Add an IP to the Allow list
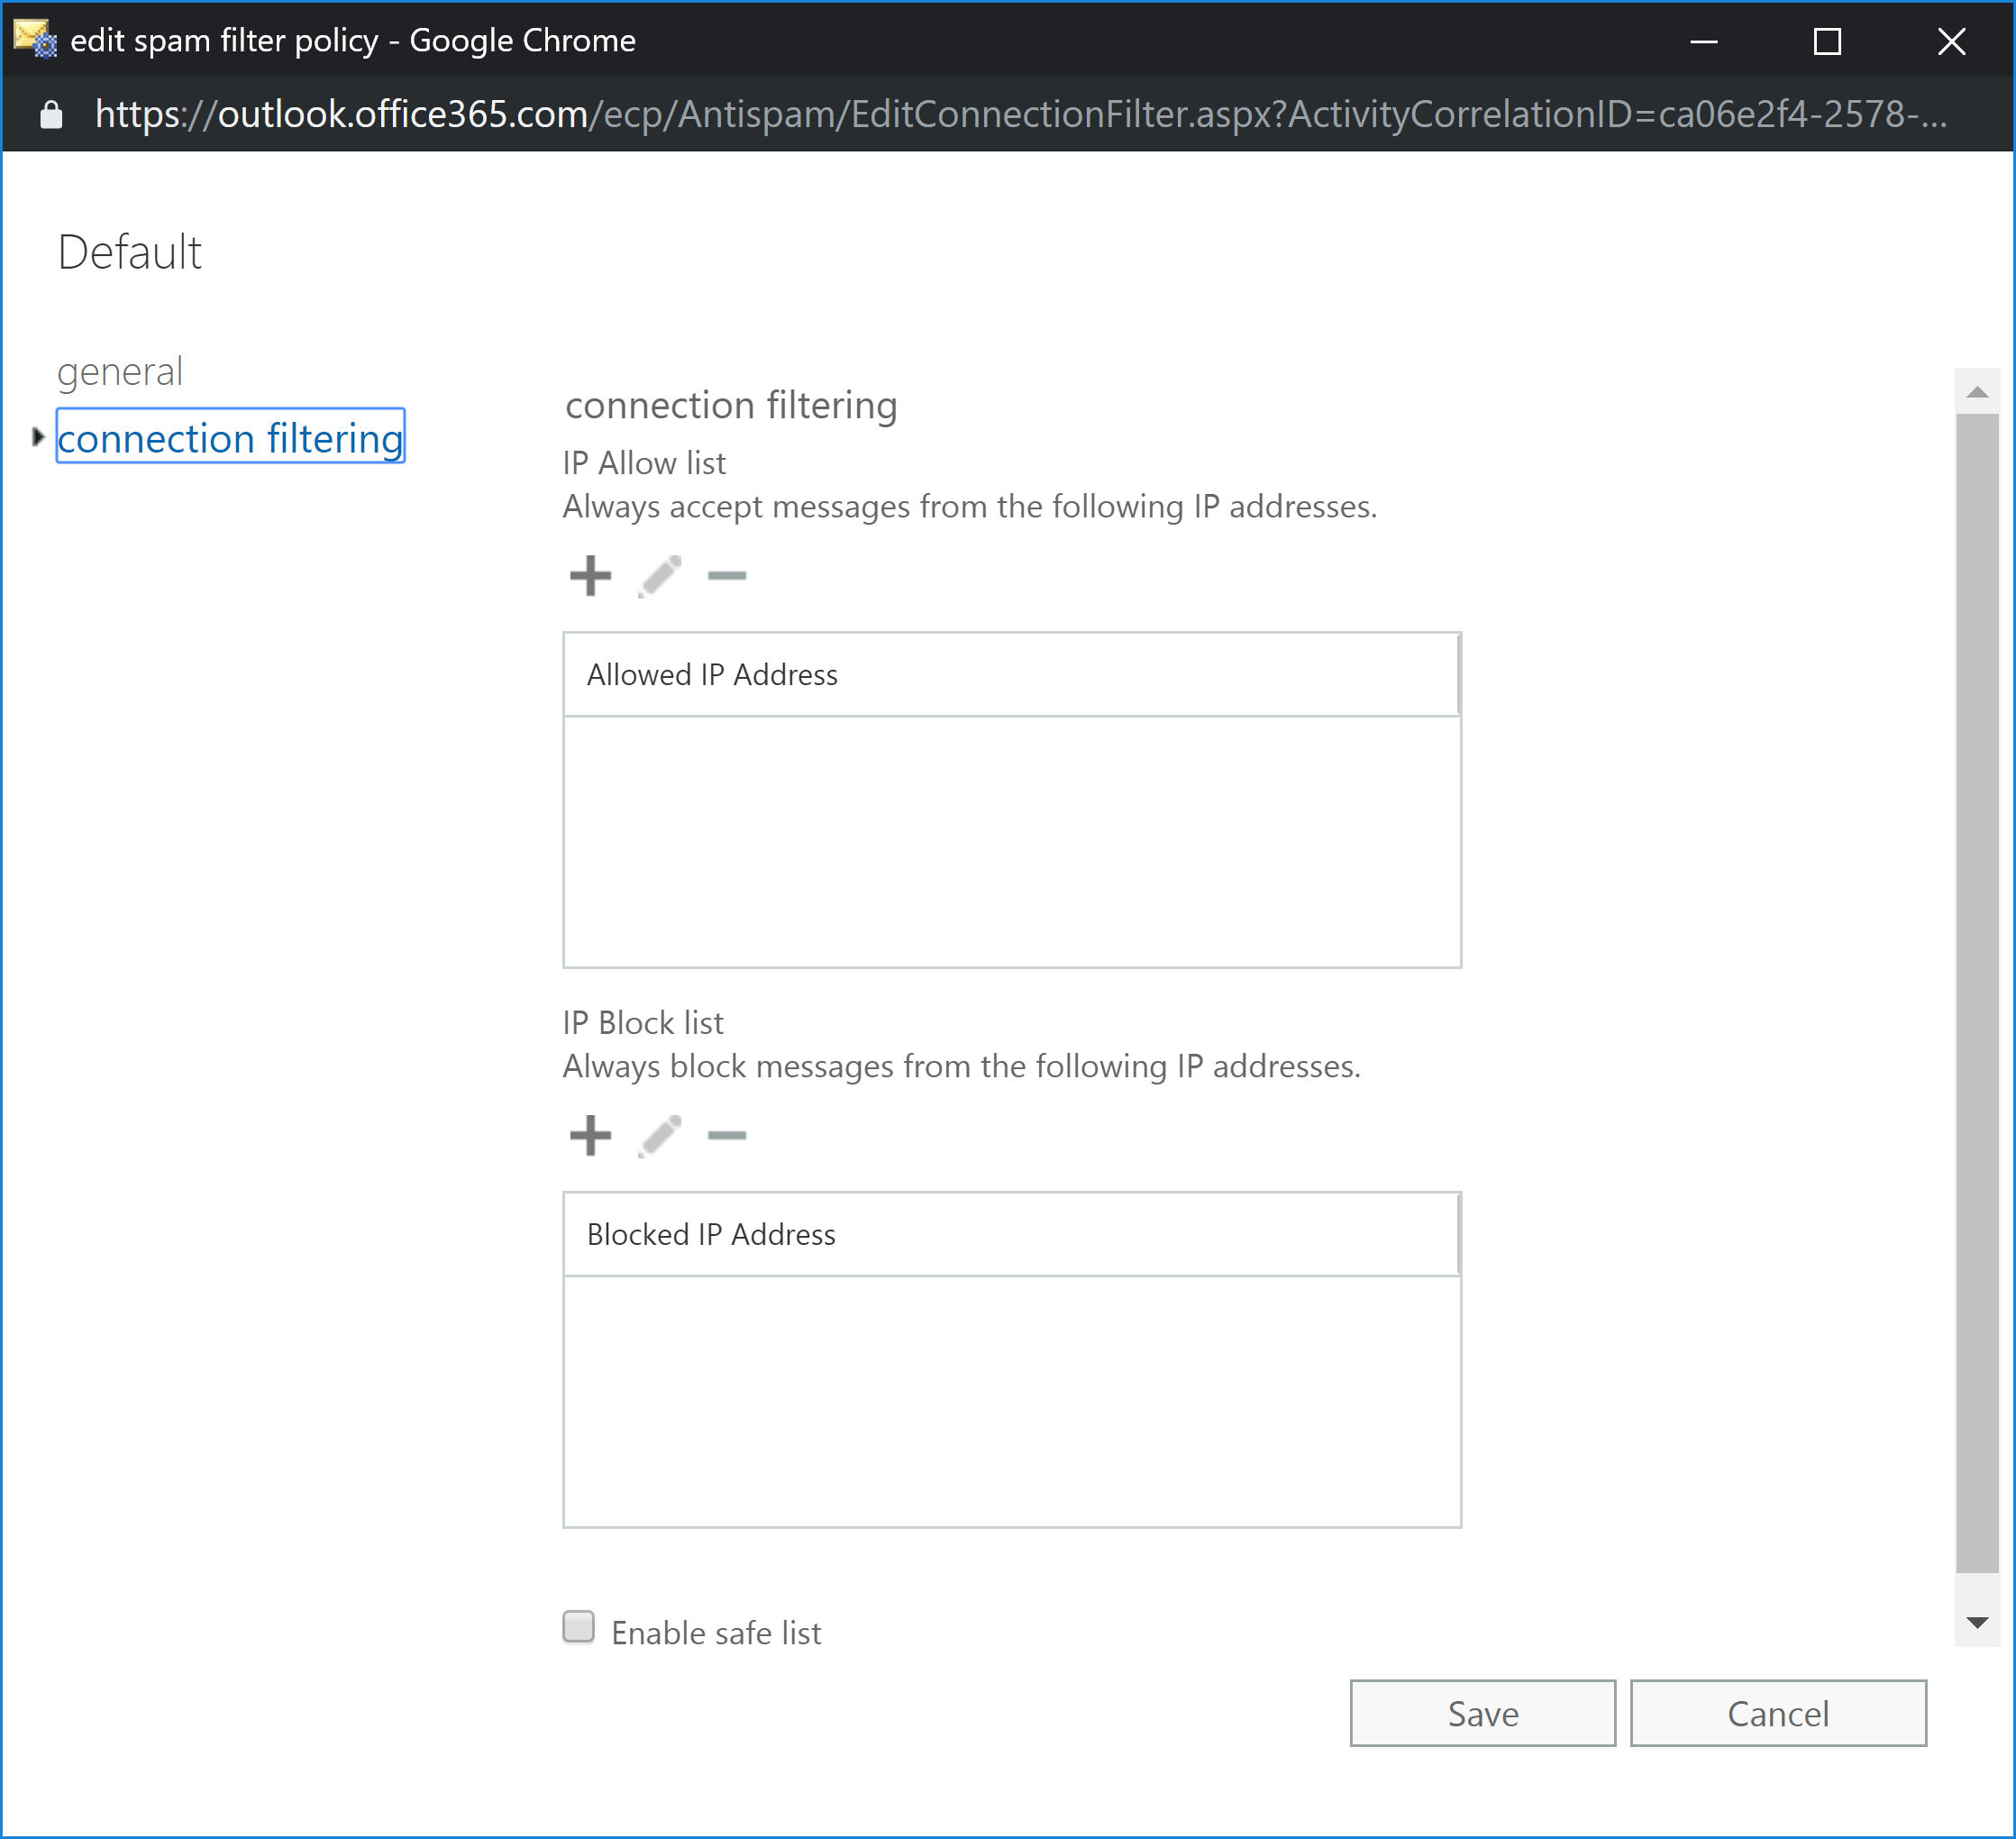 pyautogui.click(x=590, y=575)
